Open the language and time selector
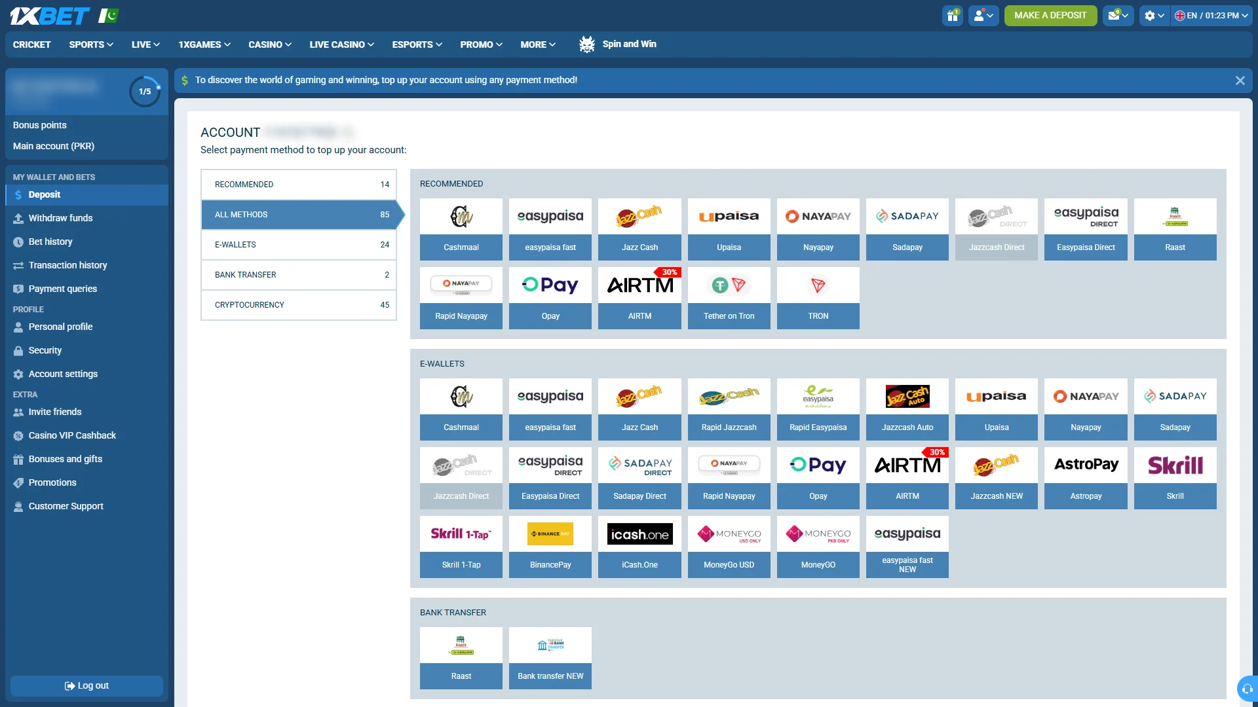This screenshot has width=1258, height=707. click(1211, 16)
